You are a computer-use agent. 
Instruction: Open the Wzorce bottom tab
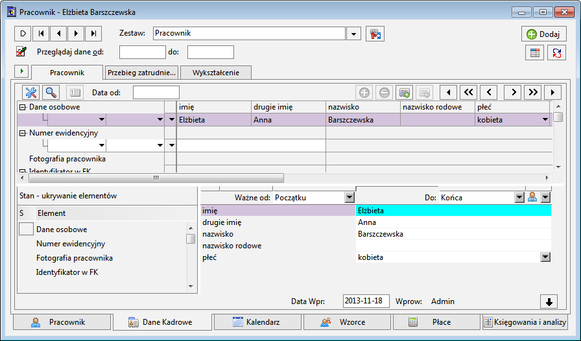(347, 322)
